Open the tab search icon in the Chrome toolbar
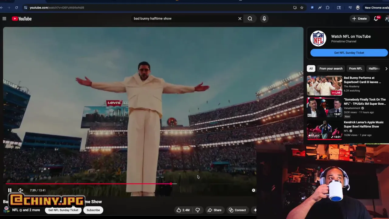Image resolution: width=389 pixels, height=219 pixels. point(339,8)
